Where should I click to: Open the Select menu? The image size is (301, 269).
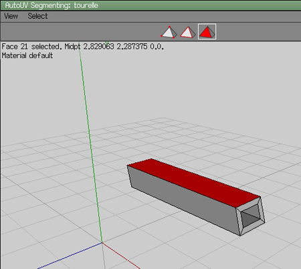point(37,16)
